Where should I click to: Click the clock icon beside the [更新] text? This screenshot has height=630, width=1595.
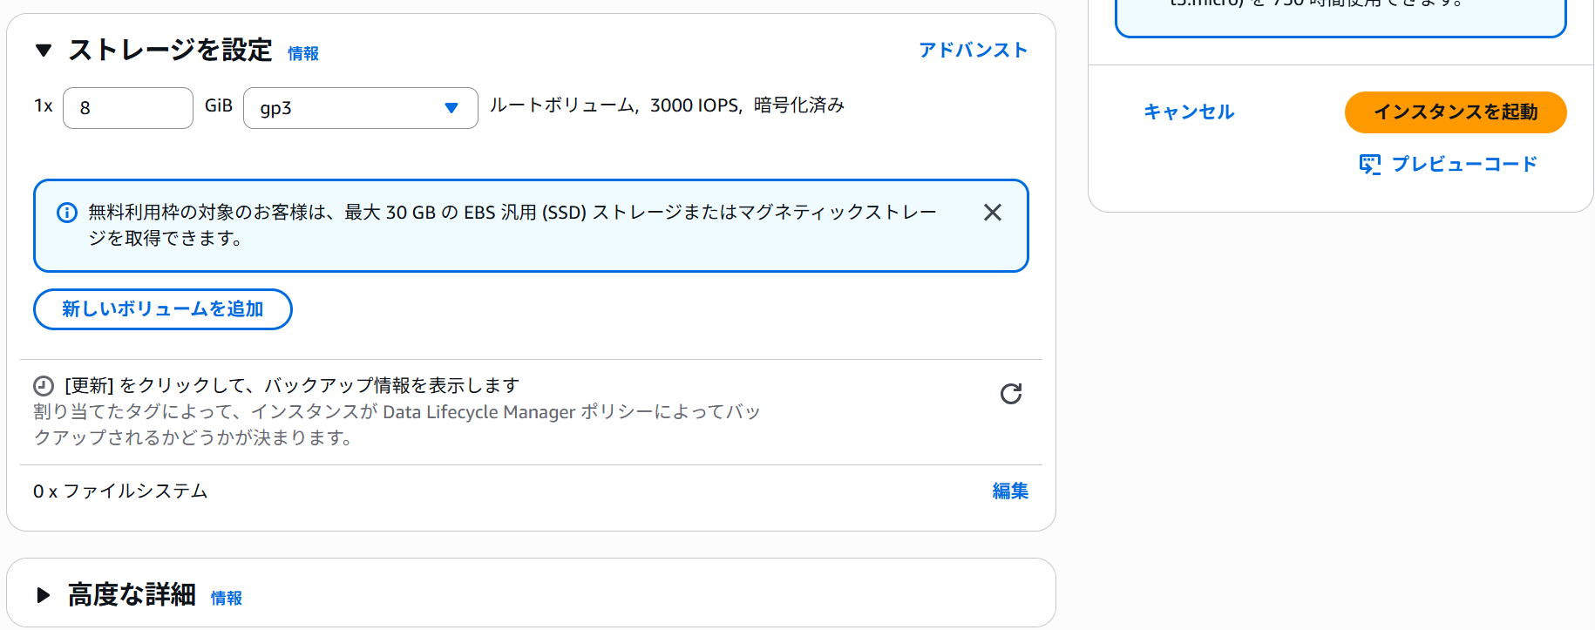coord(44,385)
